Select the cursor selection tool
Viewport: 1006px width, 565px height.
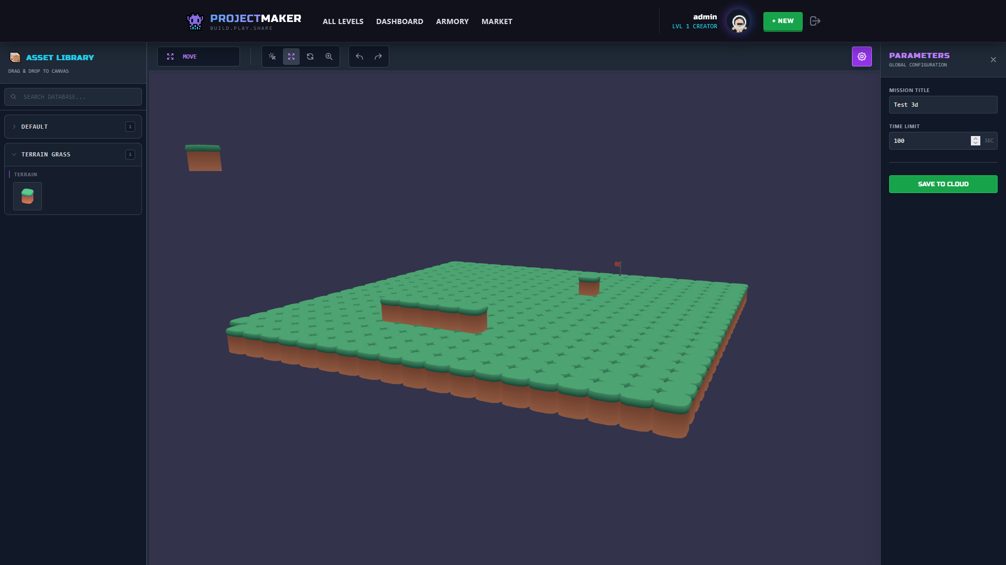click(272, 56)
